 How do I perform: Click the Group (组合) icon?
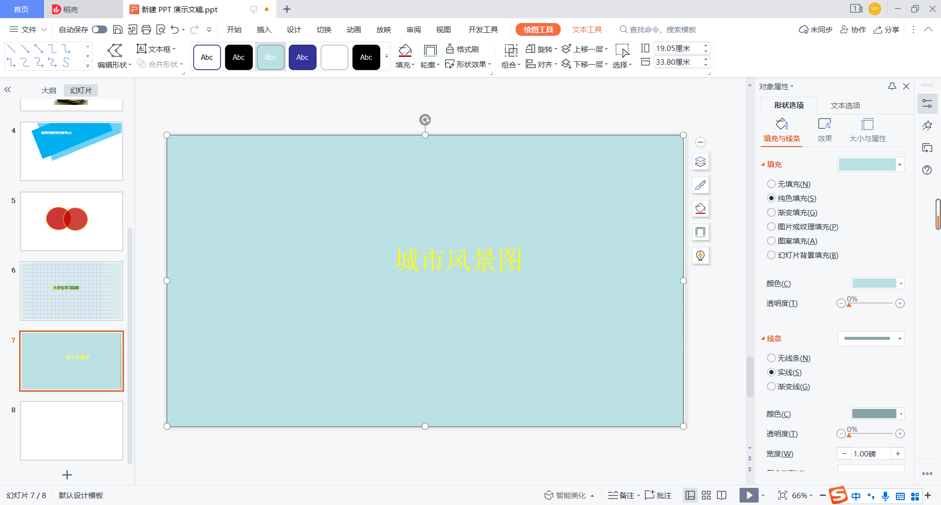pos(511,50)
